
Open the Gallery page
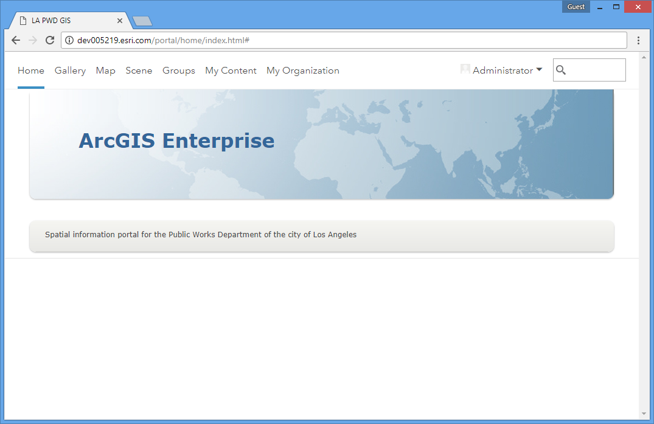(70, 71)
